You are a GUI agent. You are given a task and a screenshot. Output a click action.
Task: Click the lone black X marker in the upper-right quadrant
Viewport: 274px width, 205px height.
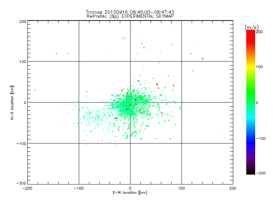(x=202, y=58)
